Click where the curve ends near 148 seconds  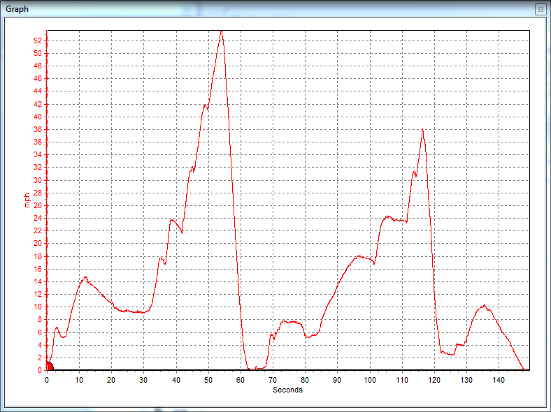coord(524,369)
